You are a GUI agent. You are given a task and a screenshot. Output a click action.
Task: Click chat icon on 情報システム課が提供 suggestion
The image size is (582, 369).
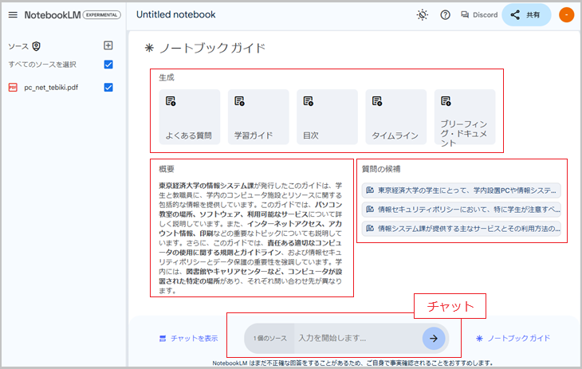click(370, 228)
